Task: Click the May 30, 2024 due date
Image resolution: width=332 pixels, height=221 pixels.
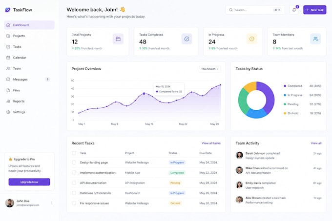Action: 208,203
